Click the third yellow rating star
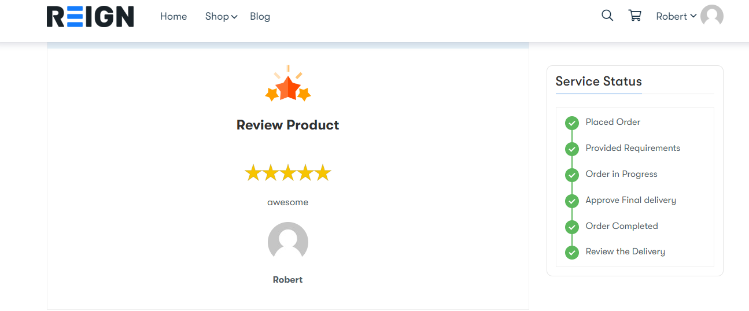 point(288,173)
